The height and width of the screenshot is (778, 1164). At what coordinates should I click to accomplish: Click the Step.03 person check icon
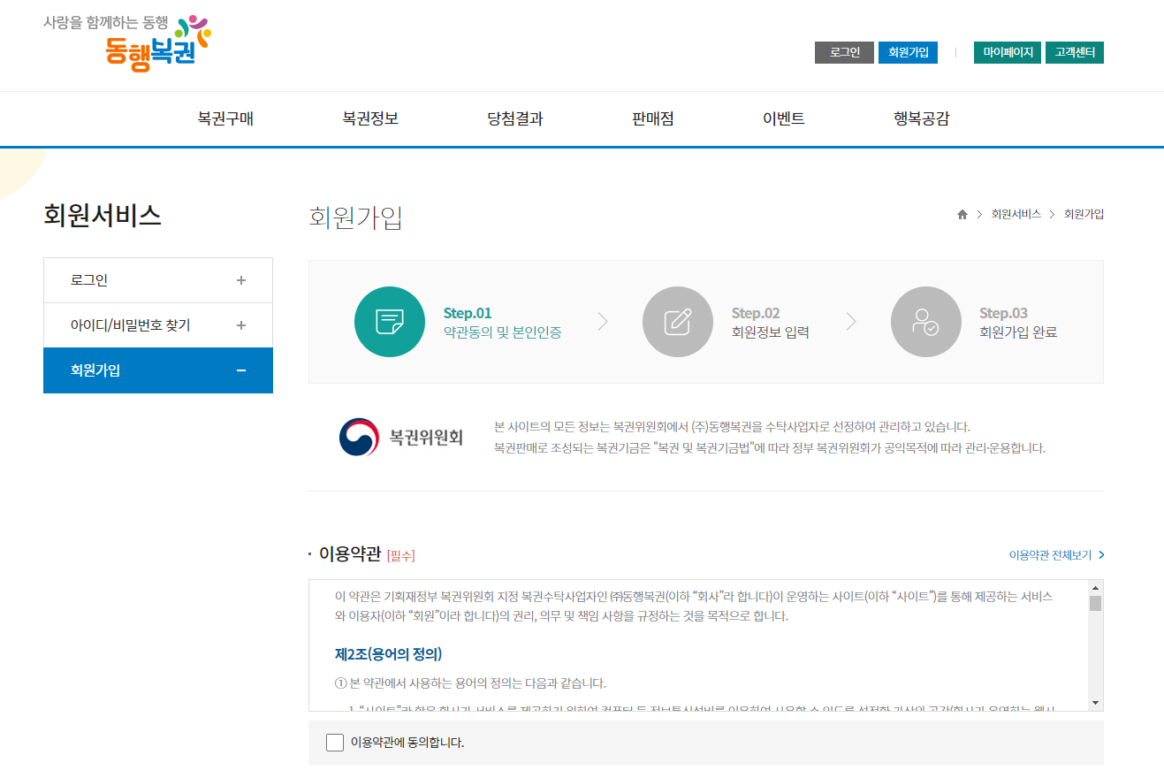coord(925,321)
